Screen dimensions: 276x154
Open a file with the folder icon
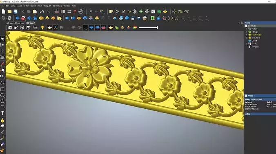tap(9, 11)
